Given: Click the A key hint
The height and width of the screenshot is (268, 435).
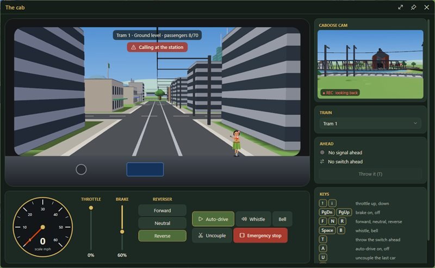Looking at the screenshot, I should pyautogui.click(x=322, y=248).
